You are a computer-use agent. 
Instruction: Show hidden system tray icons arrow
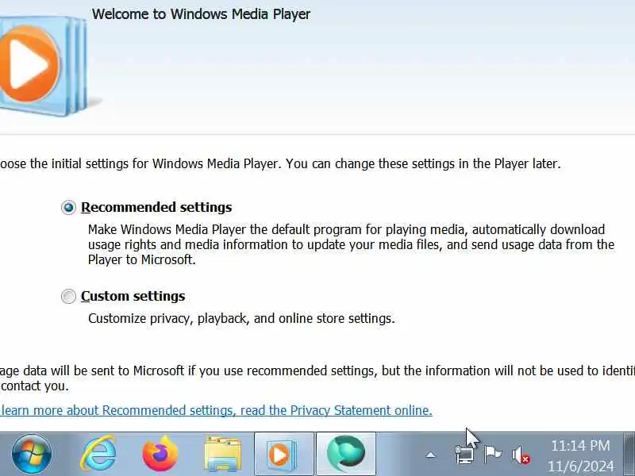(430, 455)
